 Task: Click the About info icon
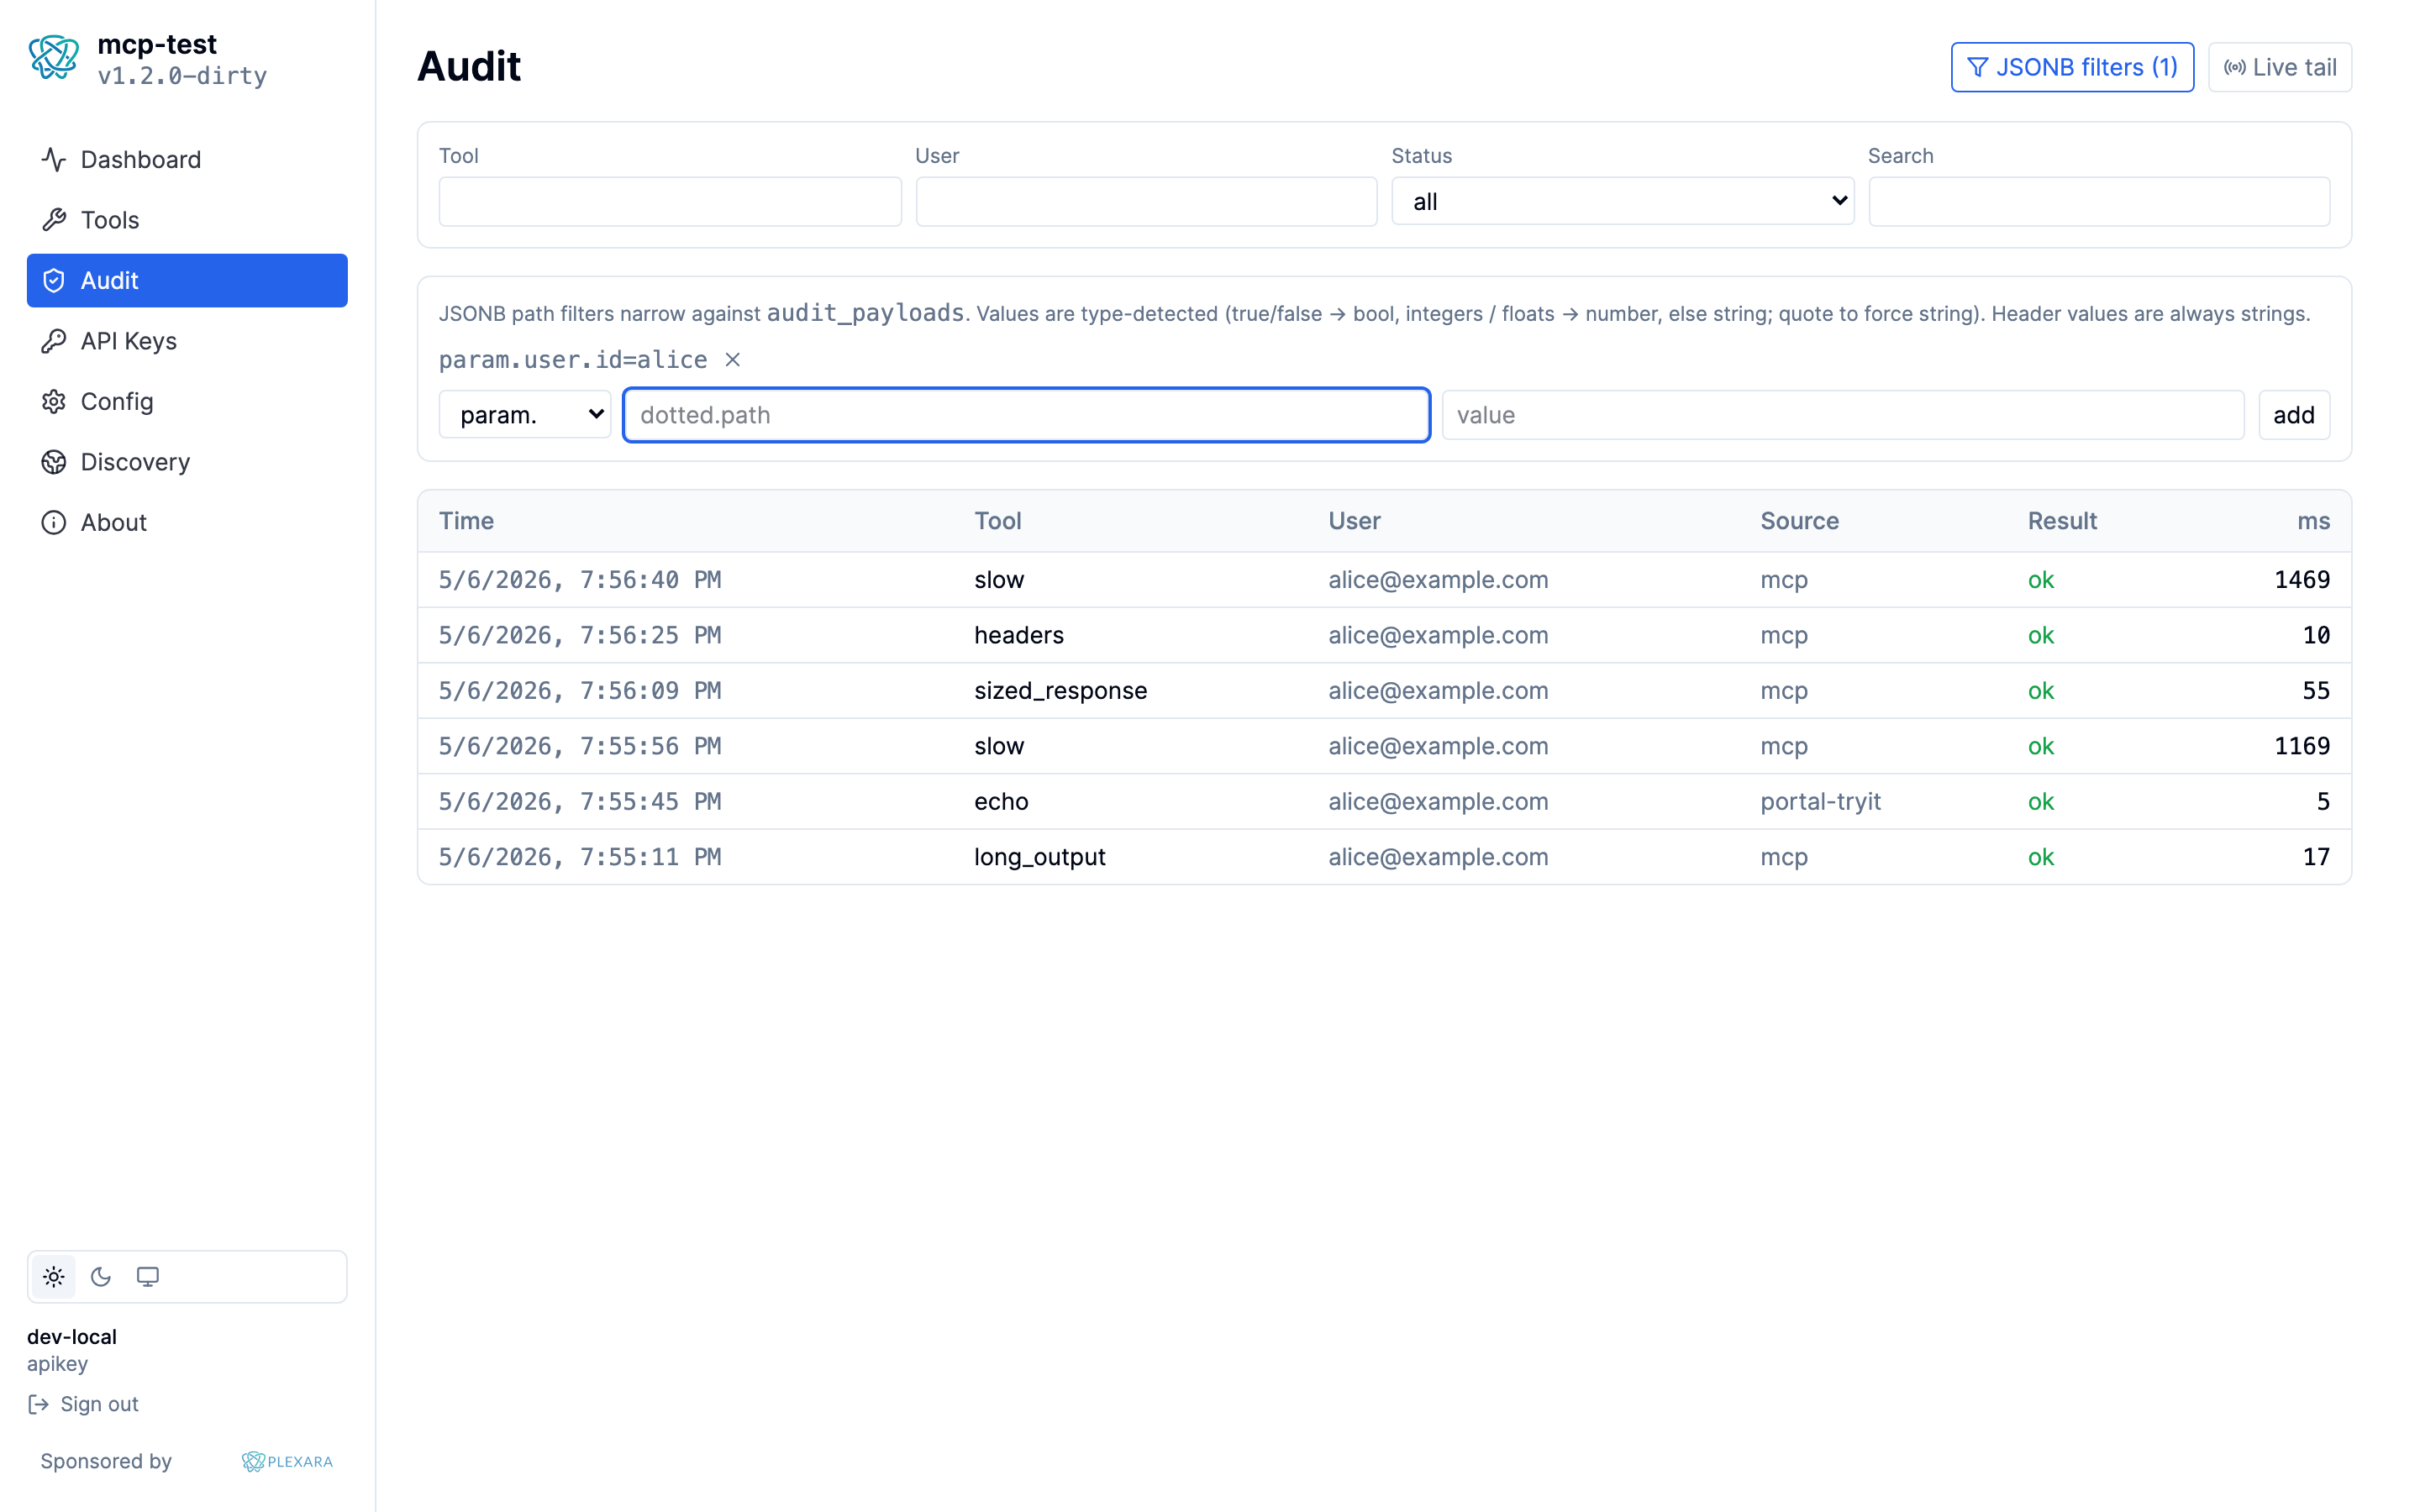(x=54, y=522)
